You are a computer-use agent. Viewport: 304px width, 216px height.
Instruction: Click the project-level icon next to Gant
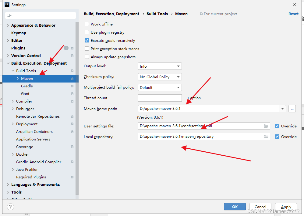[x=72, y=94]
